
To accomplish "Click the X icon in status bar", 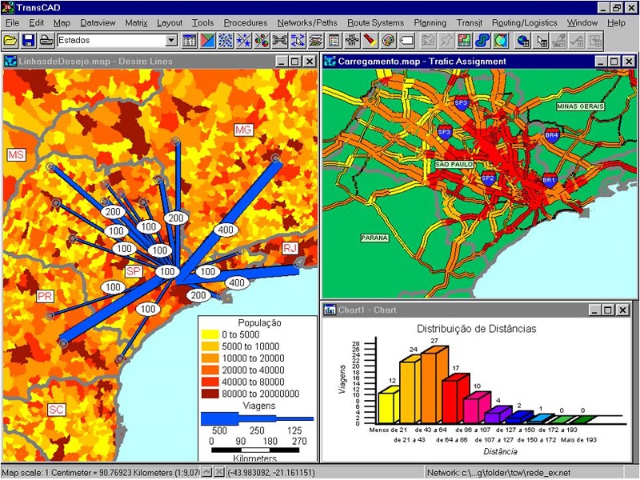I will (219, 472).
